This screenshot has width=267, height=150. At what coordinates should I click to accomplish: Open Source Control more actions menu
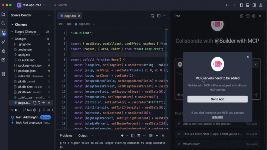coord(50,15)
